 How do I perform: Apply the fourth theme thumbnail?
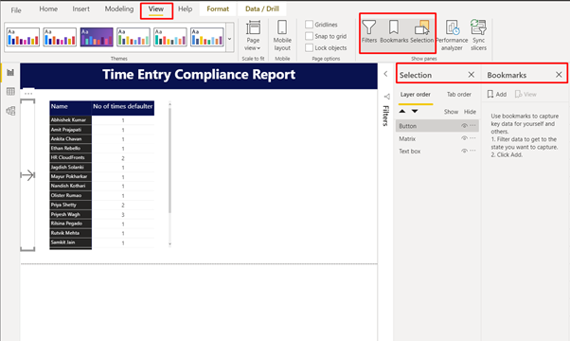tap(134, 37)
